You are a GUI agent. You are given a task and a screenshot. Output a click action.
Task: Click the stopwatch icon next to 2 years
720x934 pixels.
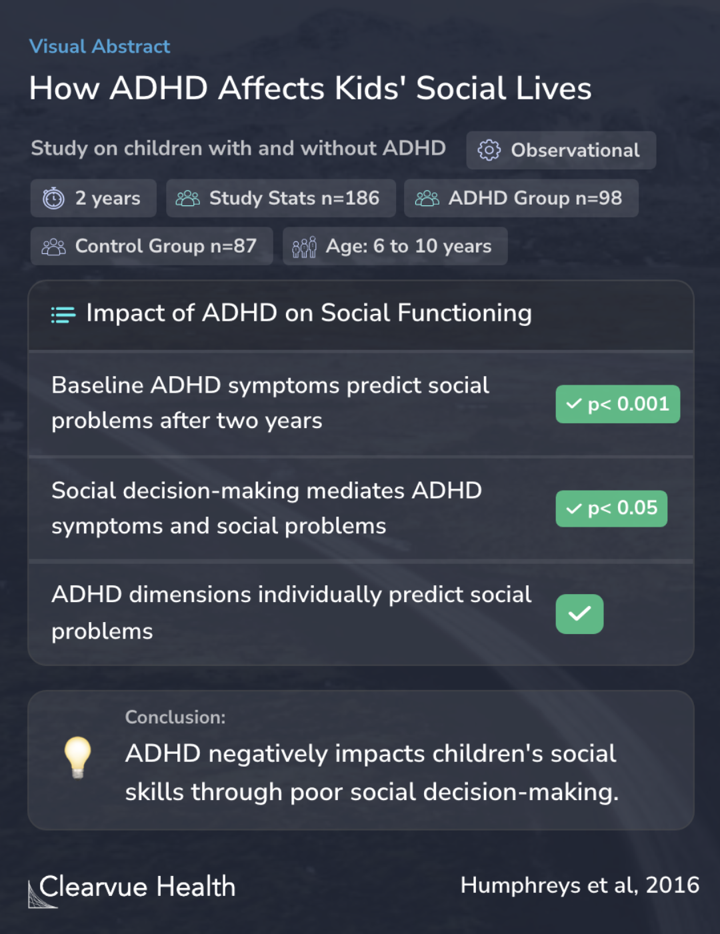coord(53,198)
